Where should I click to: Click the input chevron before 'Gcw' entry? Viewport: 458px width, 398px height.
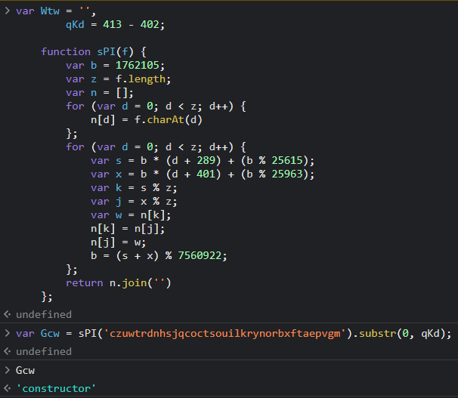[x=8, y=370]
